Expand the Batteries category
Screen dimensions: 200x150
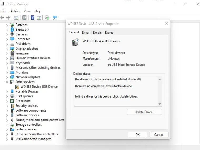pos(7,25)
